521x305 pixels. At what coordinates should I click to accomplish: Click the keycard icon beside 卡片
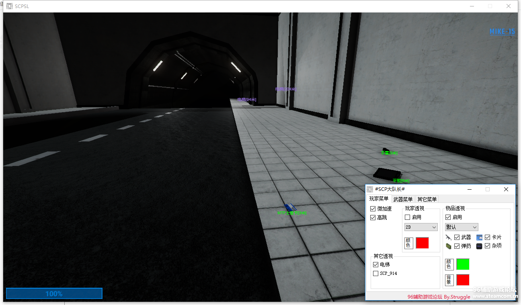pos(479,237)
